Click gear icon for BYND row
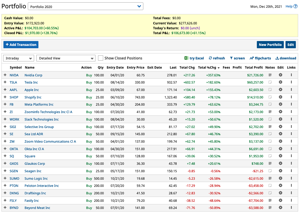Image resolution: width=303 pixels, height=217 pixels. [280, 208]
